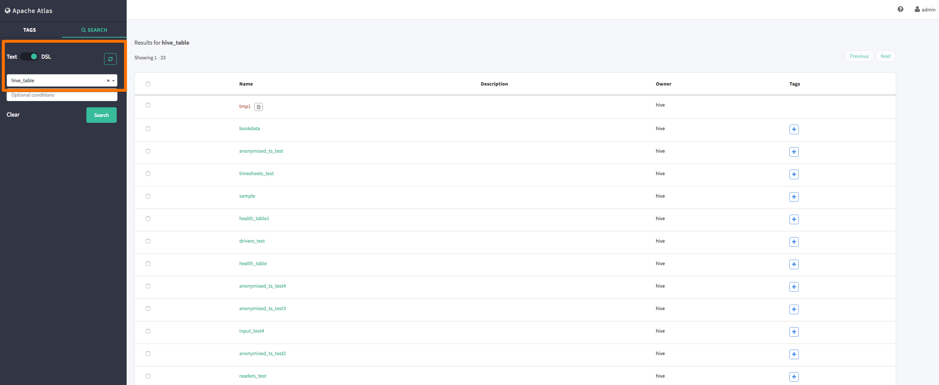Add a tag to readers_test
This screenshot has width=939, height=385.
(x=794, y=377)
